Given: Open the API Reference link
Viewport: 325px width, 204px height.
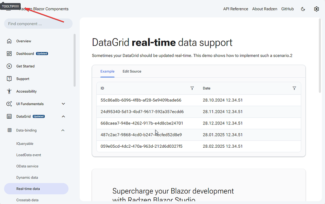Looking at the screenshot, I should tap(235, 9).
